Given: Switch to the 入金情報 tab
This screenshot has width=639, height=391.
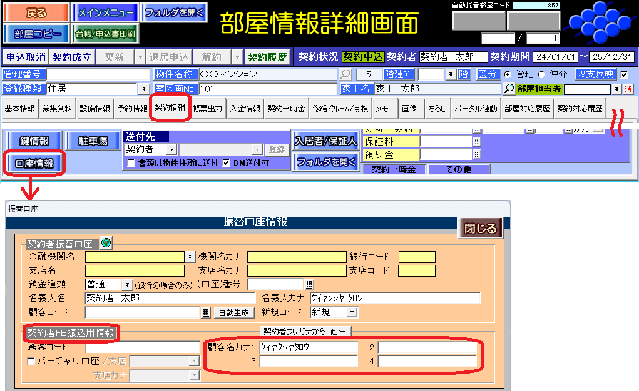Looking at the screenshot, I should pyautogui.click(x=244, y=108).
